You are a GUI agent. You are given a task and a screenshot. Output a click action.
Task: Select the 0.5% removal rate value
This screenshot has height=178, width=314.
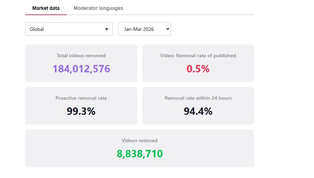pos(198,69)
